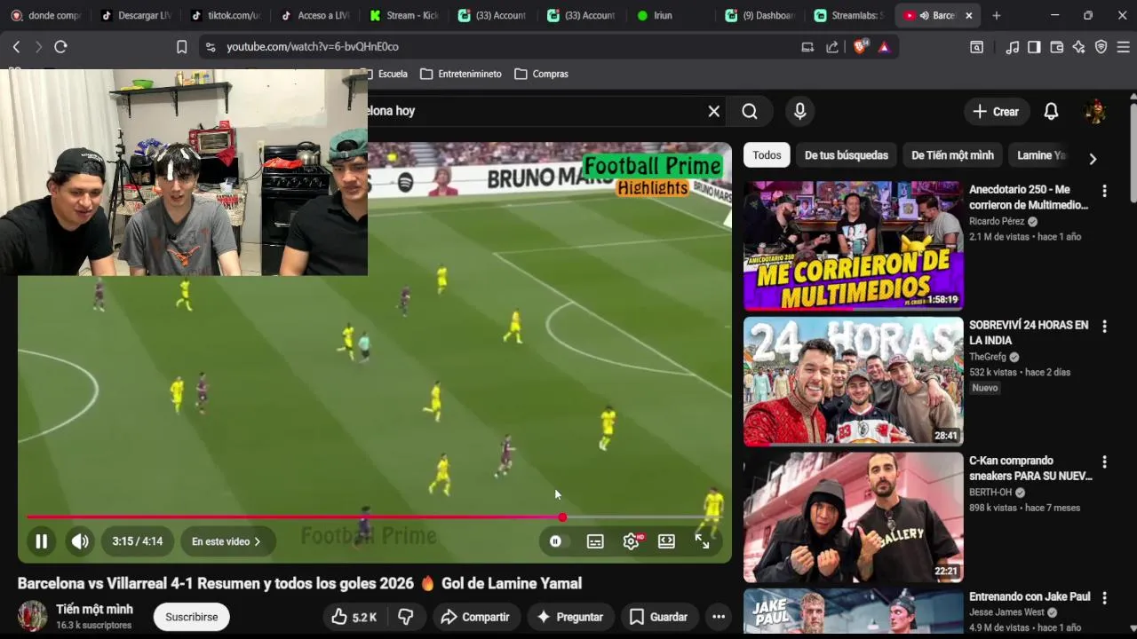Open Brave Rewards triangle icon
Screen dimensions: 1137x639
tap(884, 47)
